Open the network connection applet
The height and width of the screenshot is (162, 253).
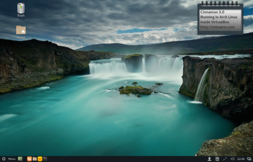pos(225,159)
